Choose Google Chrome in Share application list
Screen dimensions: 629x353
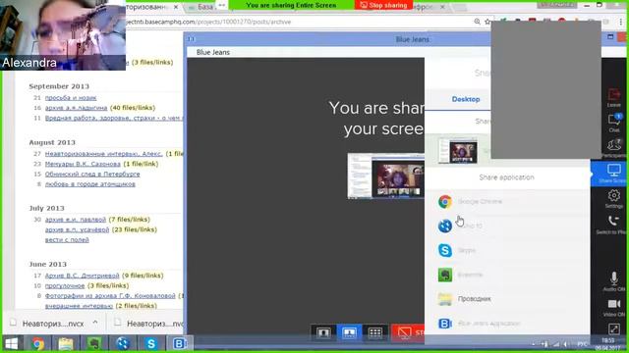[x=507, y=201]
